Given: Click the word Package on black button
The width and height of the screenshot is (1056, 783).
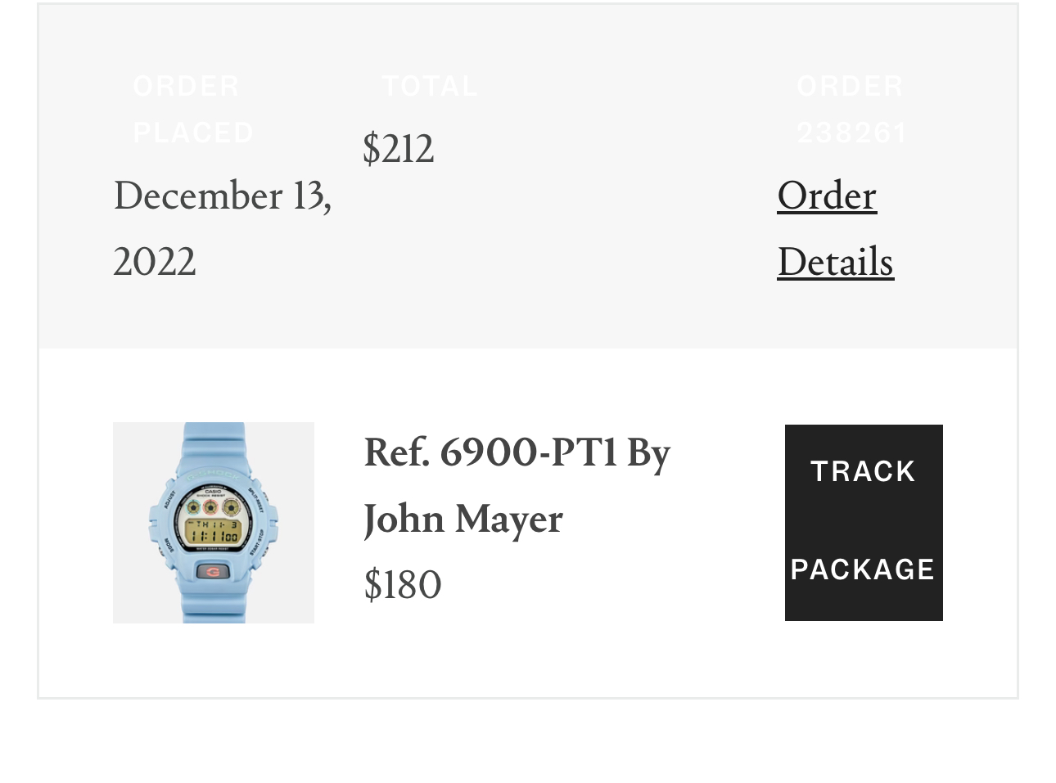Looking at the screenshot, I should [863, 569].
